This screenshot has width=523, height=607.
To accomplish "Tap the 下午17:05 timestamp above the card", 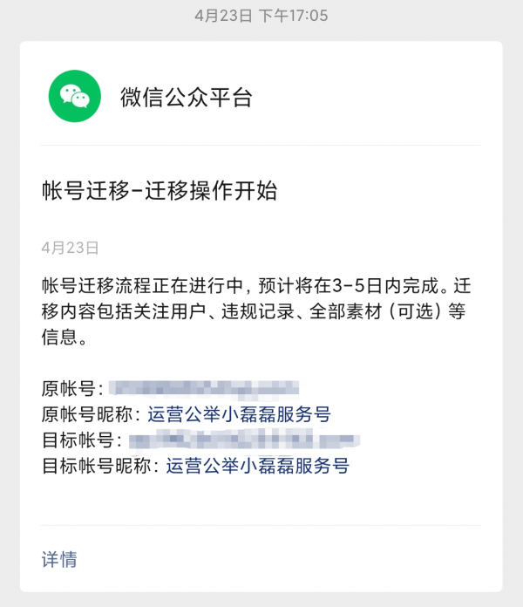I will [x=294, y=16].
